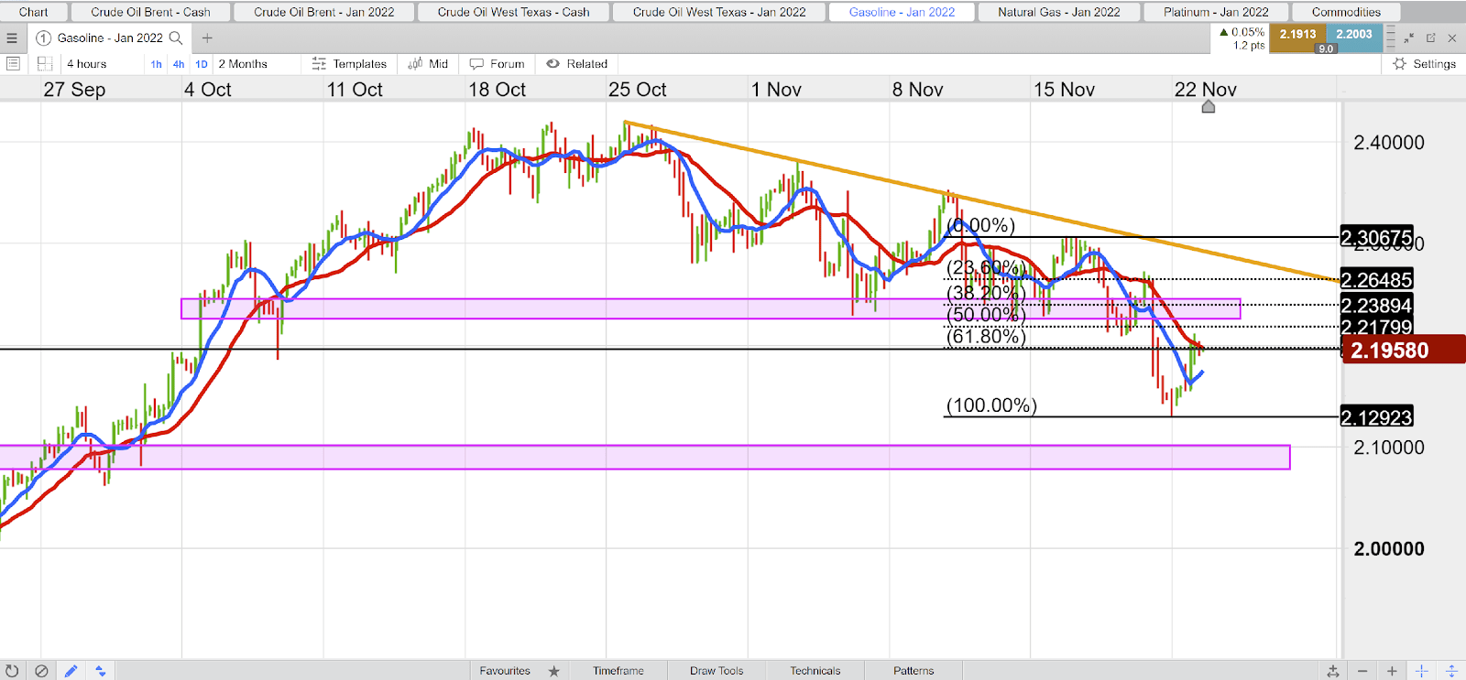Click the Gasoline - Jan 2022 chart title
This screenshot has height=680, width=1466.
(x=110, y=38)
